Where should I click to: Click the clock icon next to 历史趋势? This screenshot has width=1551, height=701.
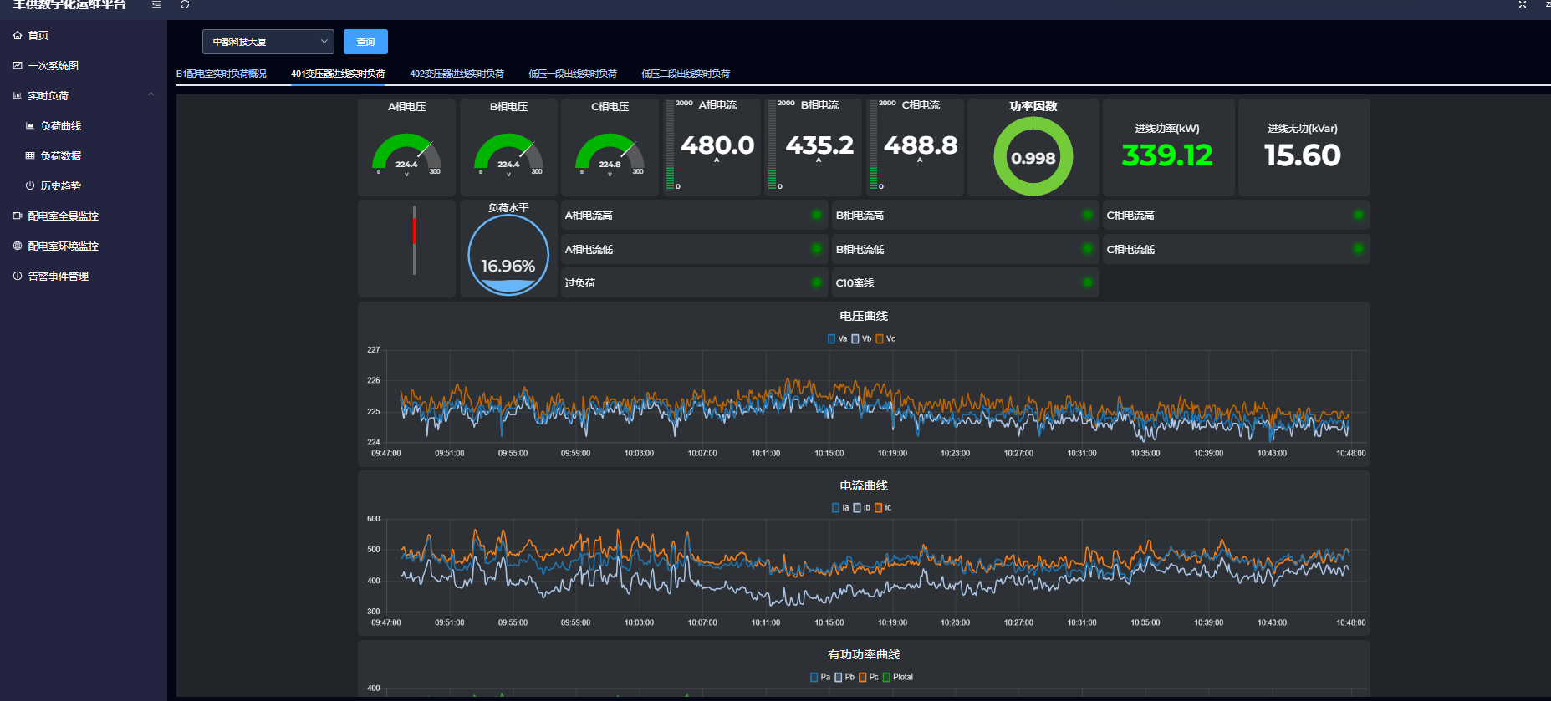pyautogui.click(x=30, y=185)
